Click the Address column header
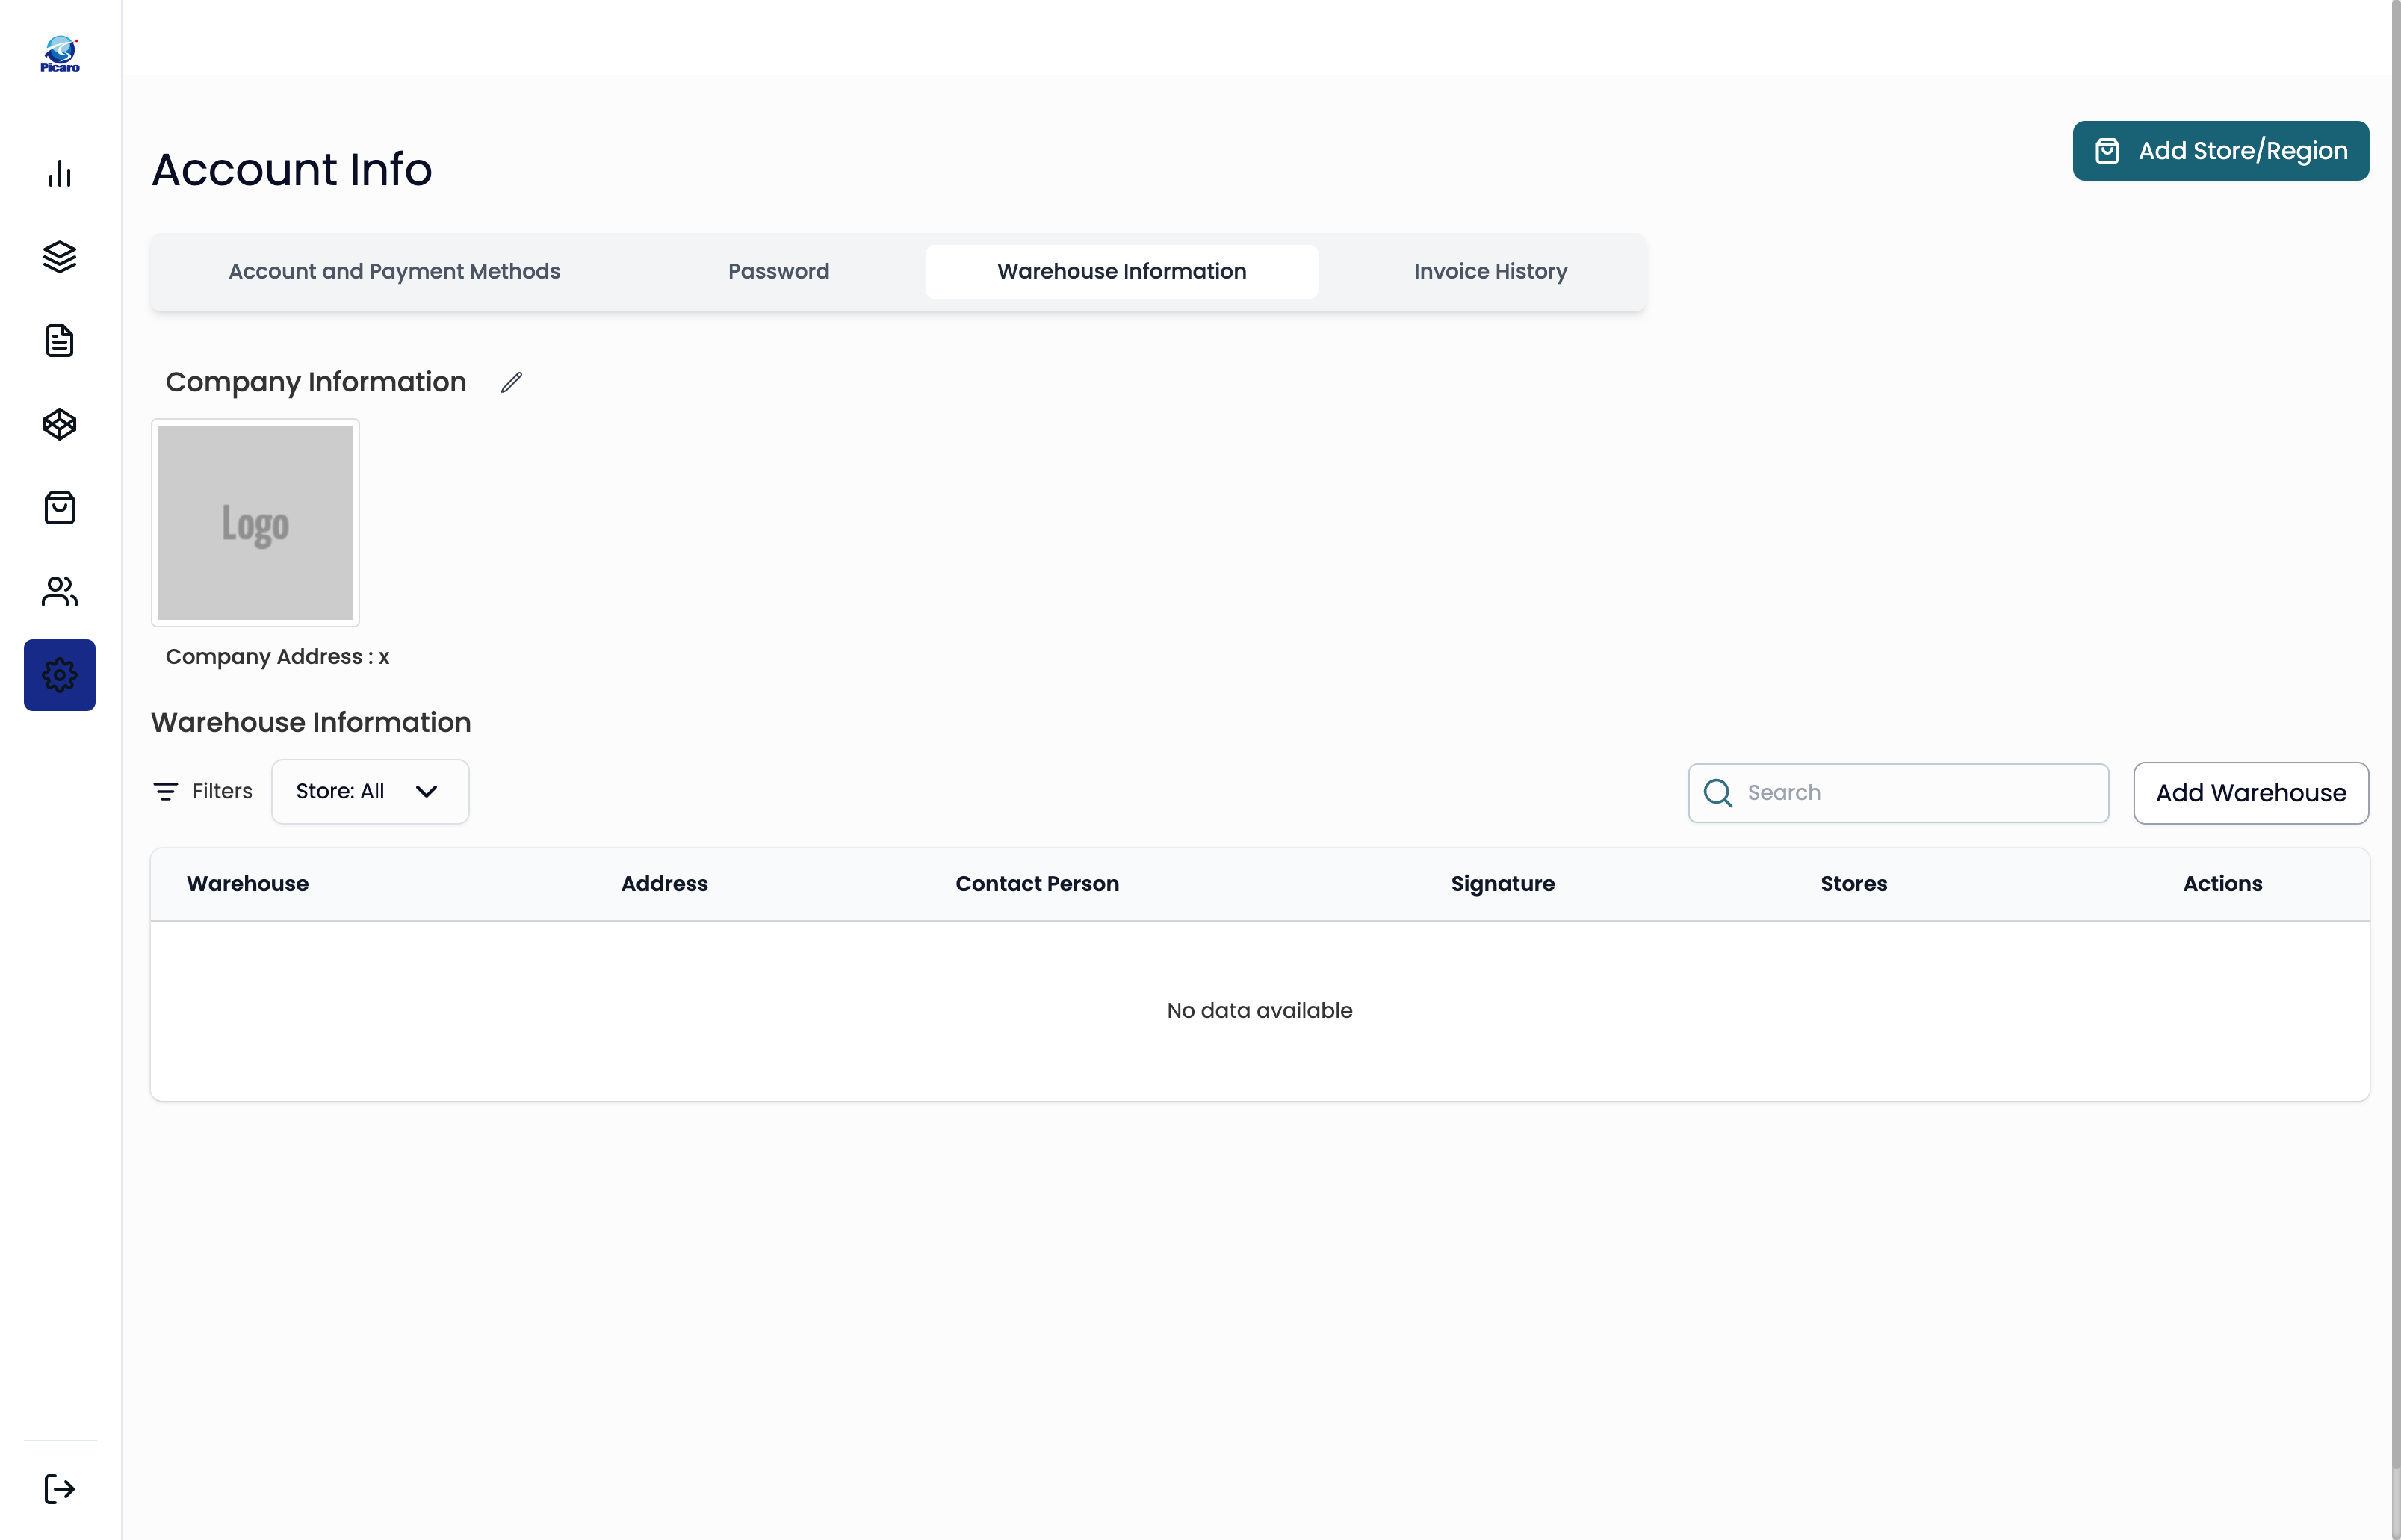2401x1540 pixels. click(665, 884)
